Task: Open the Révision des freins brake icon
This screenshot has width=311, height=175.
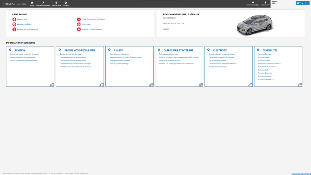Action: tap(14, 24)
